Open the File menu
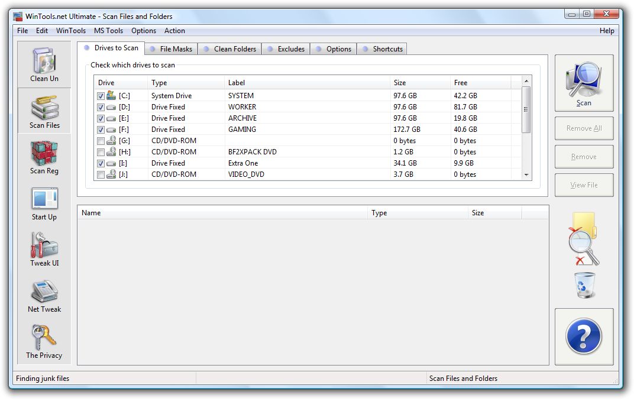The height and width of the screenshot is (401, 634). pyautogui.click(x=22, y=31)
